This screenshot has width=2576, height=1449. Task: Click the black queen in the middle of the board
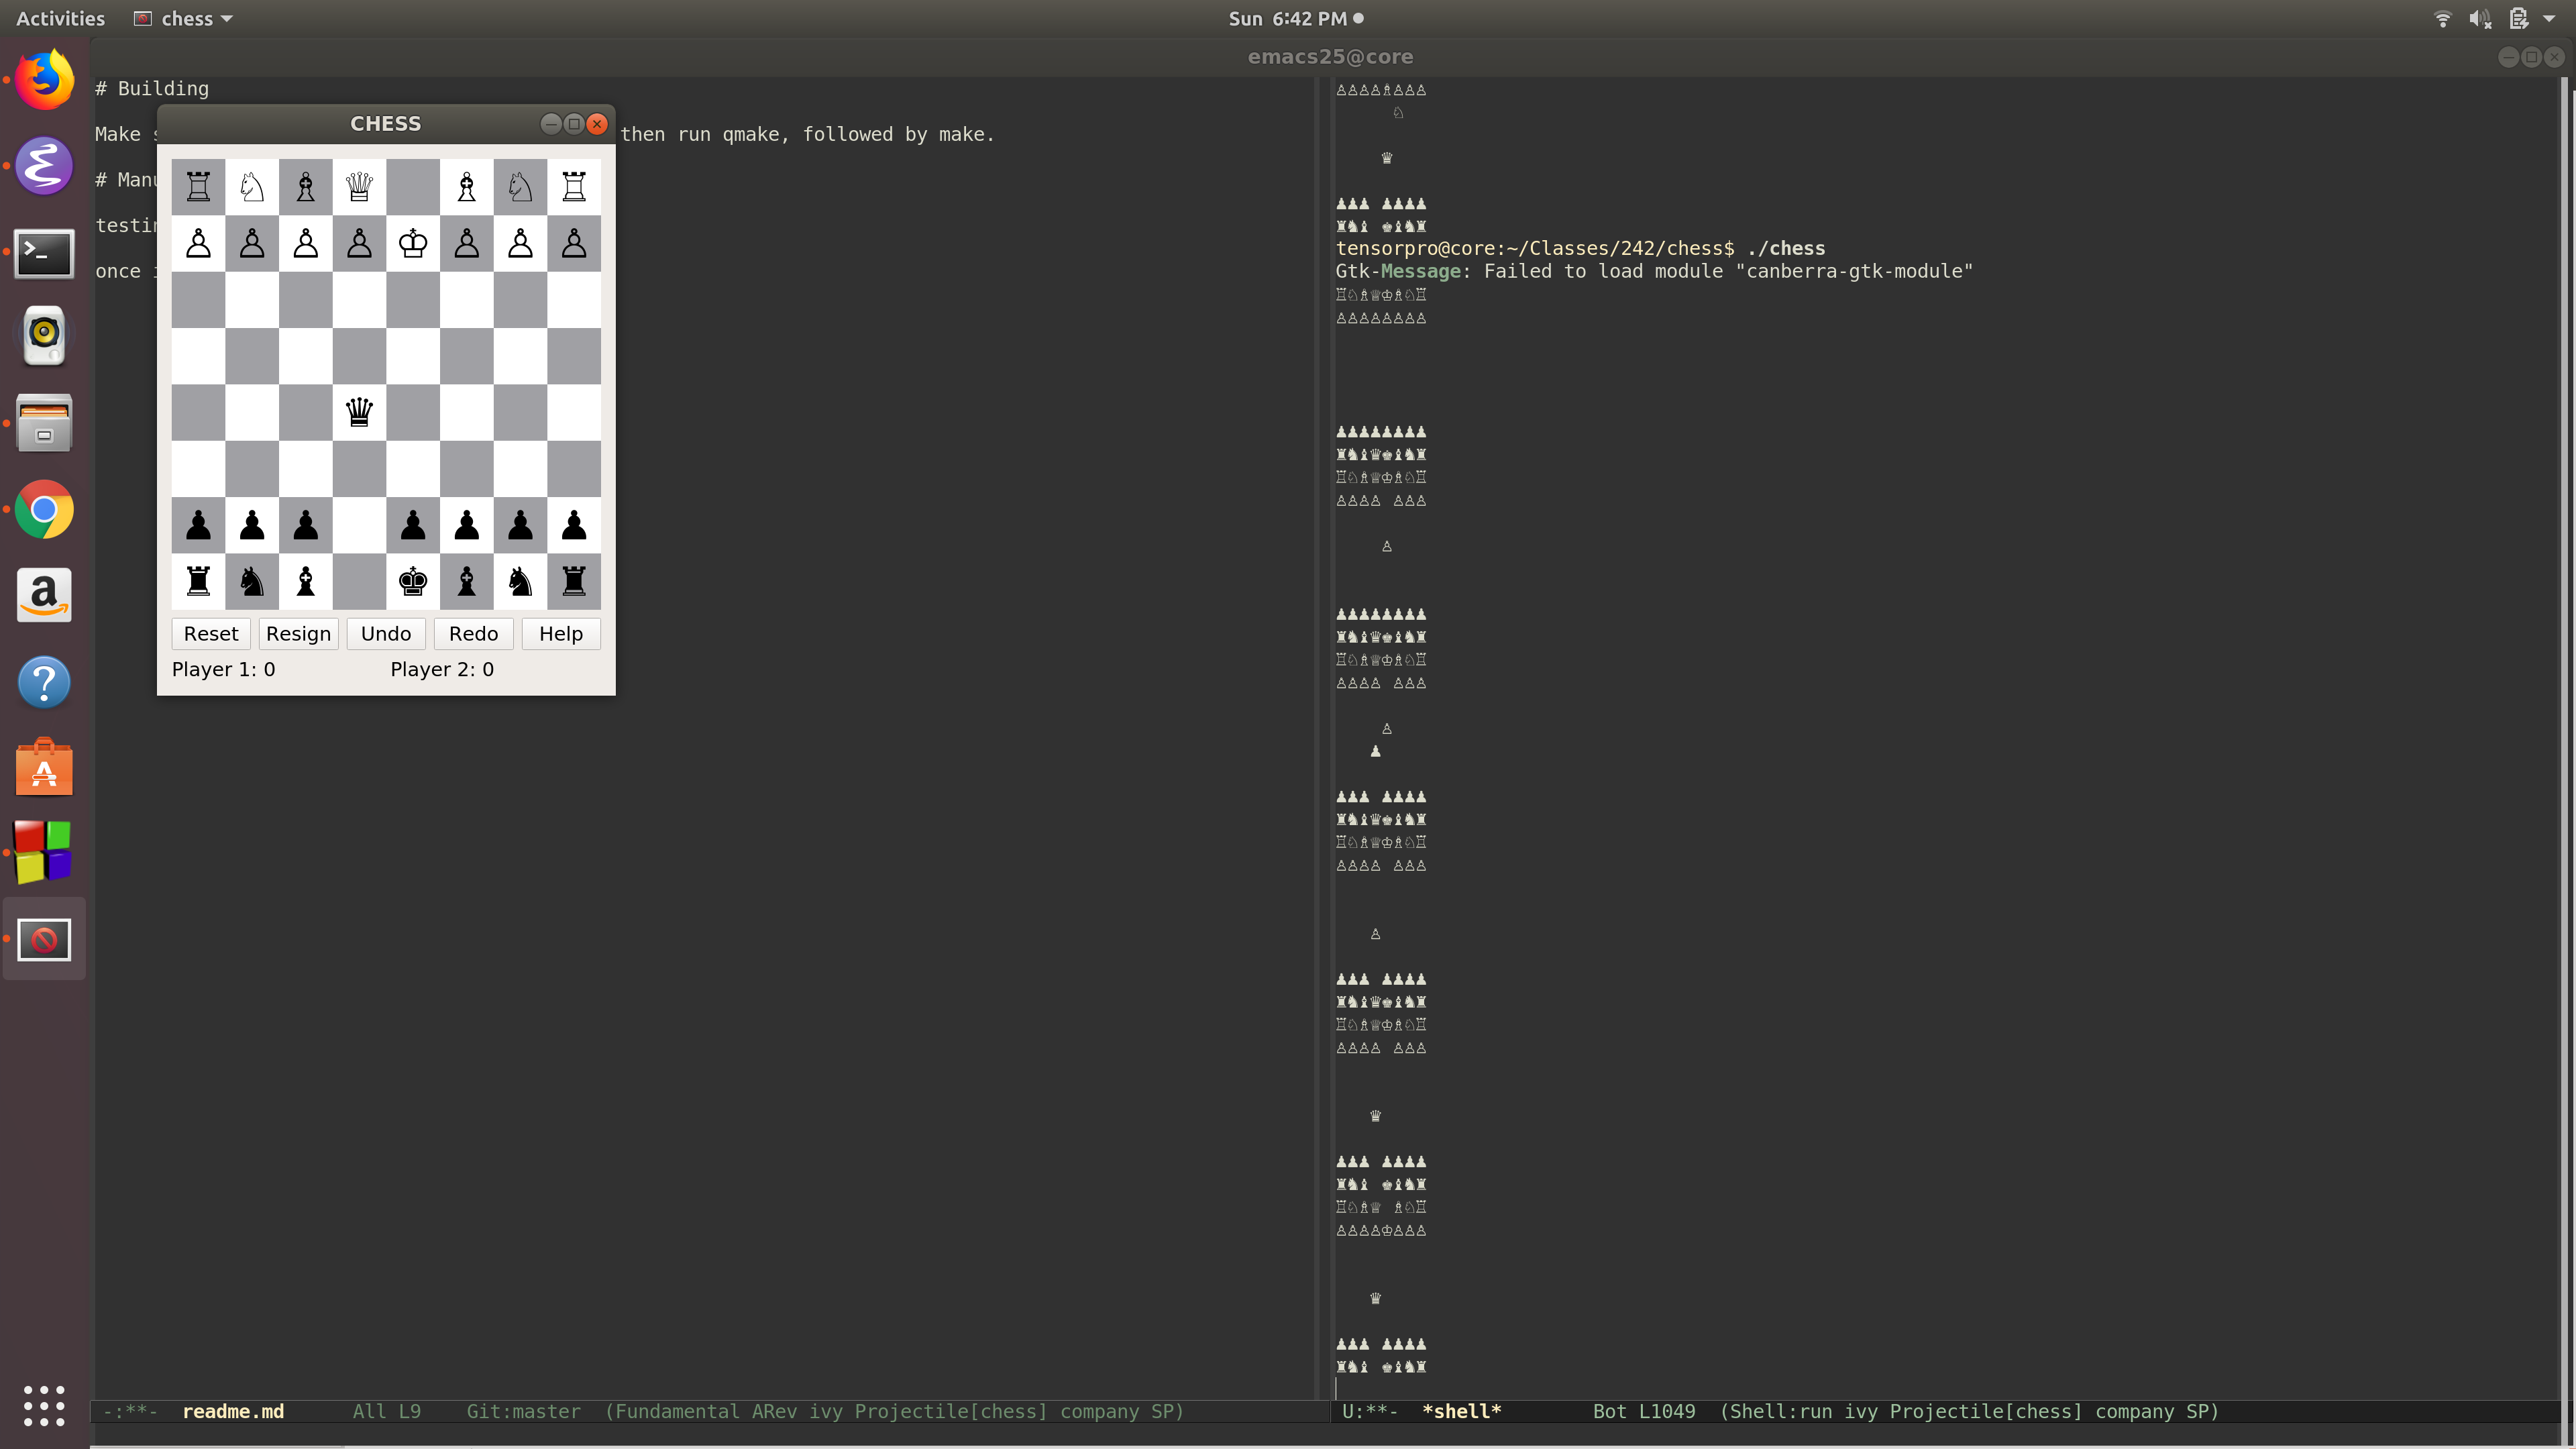359,412
